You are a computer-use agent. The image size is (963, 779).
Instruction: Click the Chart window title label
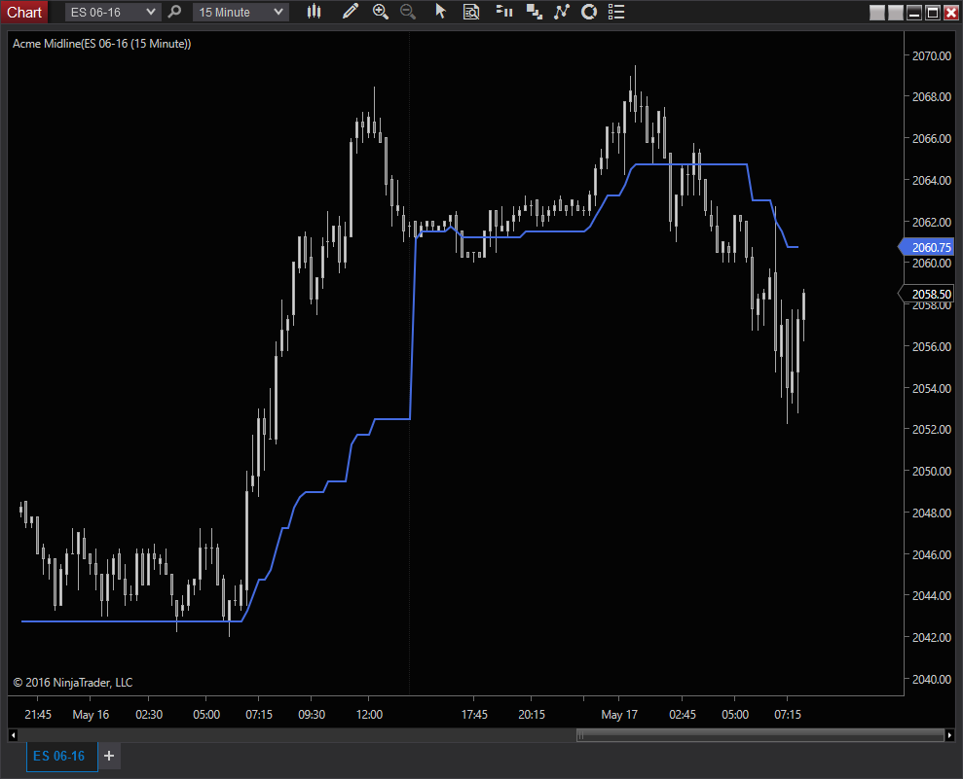(x=24, y=13)
